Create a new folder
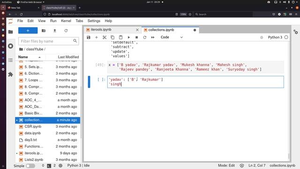Screen dimensions: 300x169 [44, 31]
